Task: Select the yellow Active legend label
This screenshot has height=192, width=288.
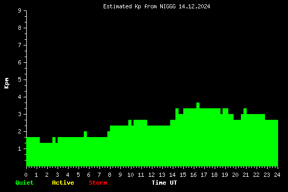Action: pos(63,183)
